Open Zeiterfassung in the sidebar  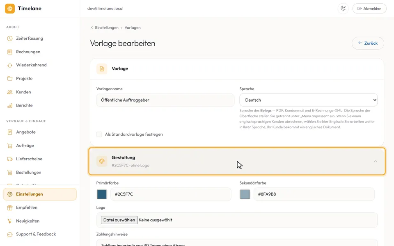point(40,39)
